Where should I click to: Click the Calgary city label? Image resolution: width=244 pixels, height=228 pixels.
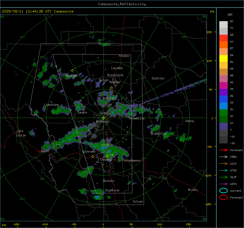coord(106,159)
